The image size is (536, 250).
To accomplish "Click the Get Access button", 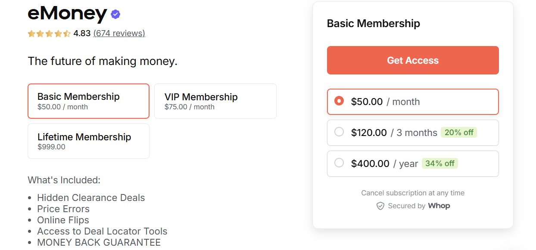I will [412, 60].
